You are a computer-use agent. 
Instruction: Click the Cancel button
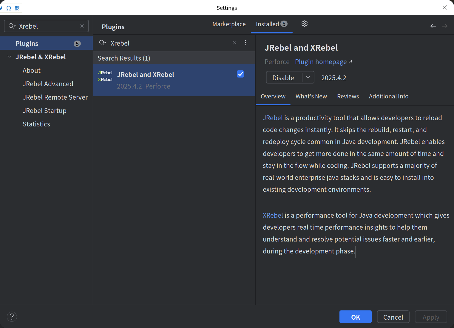[x=393, y=317]
